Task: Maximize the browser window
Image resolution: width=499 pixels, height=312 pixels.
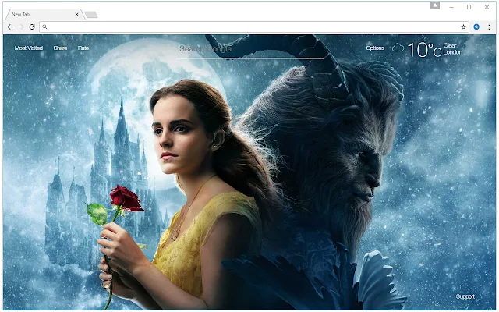Action: coord(469,7)
